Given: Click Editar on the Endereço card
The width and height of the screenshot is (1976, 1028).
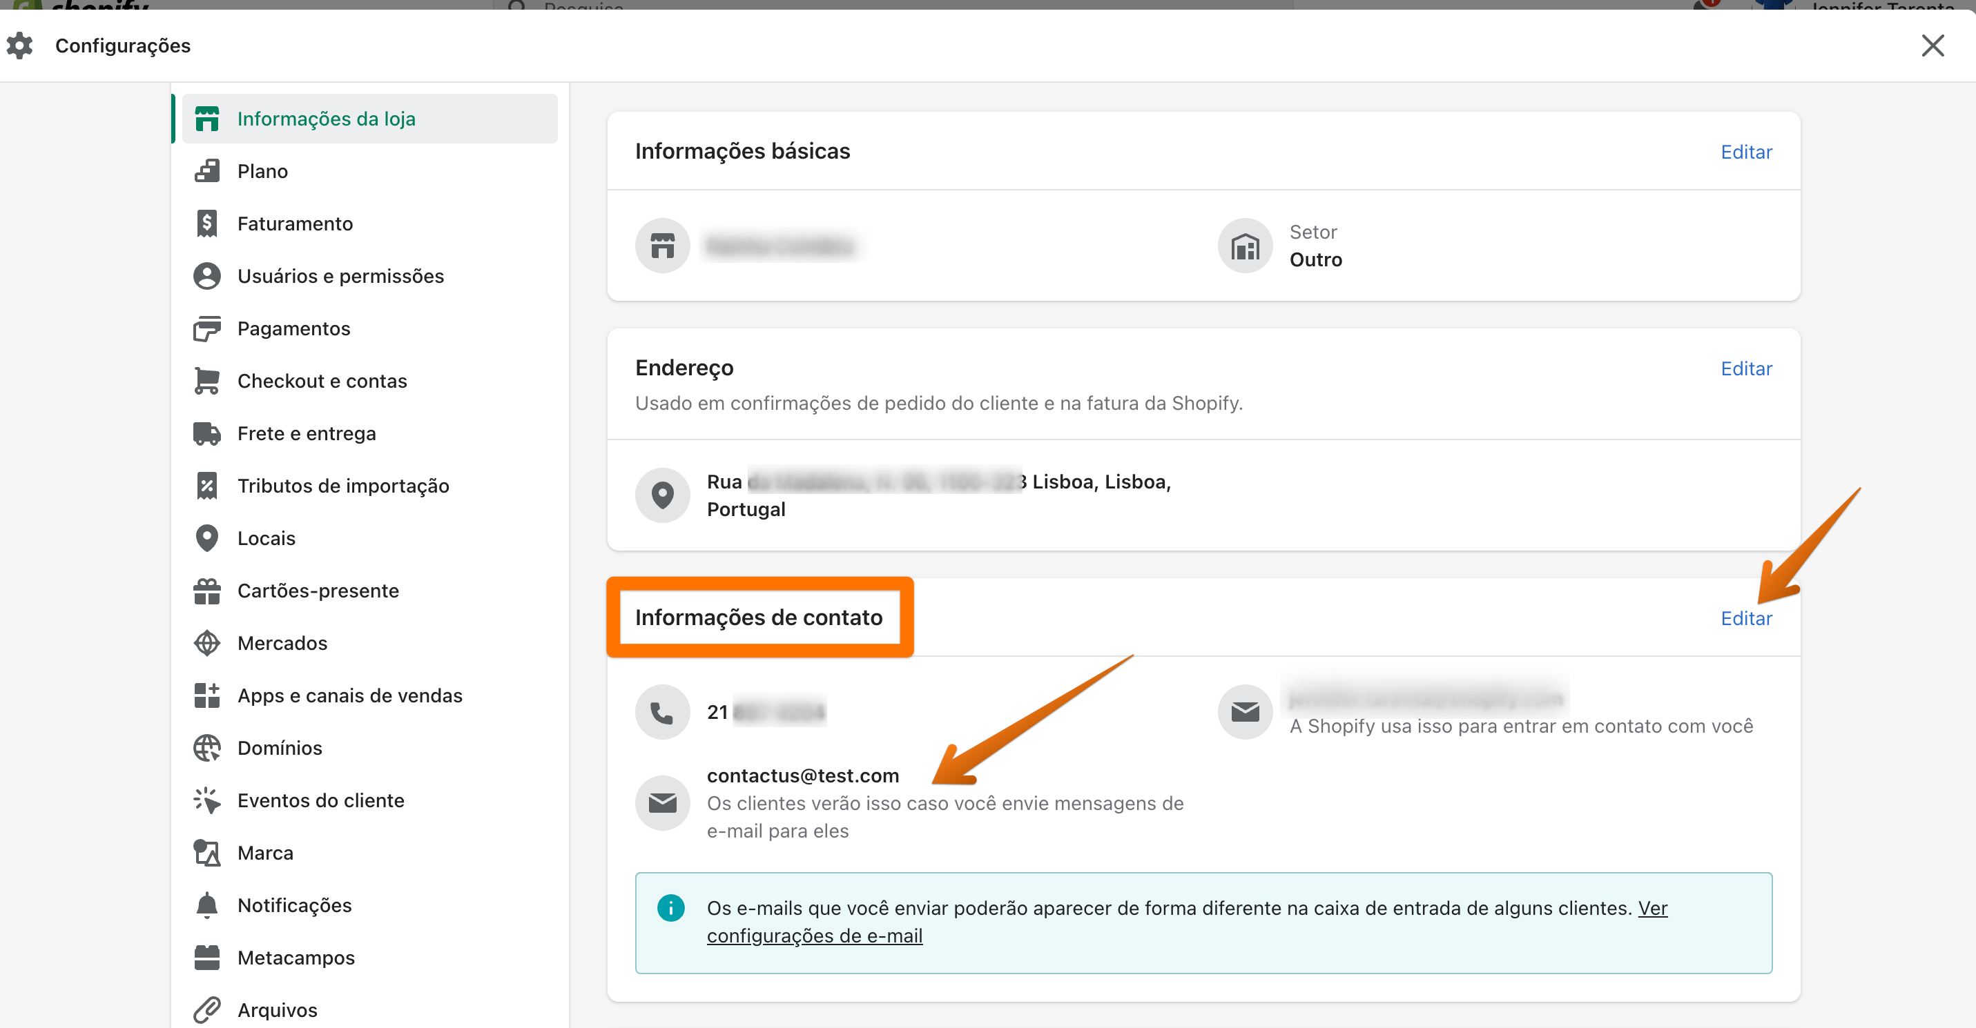Looking at the screenshot, I should 1746,368.
